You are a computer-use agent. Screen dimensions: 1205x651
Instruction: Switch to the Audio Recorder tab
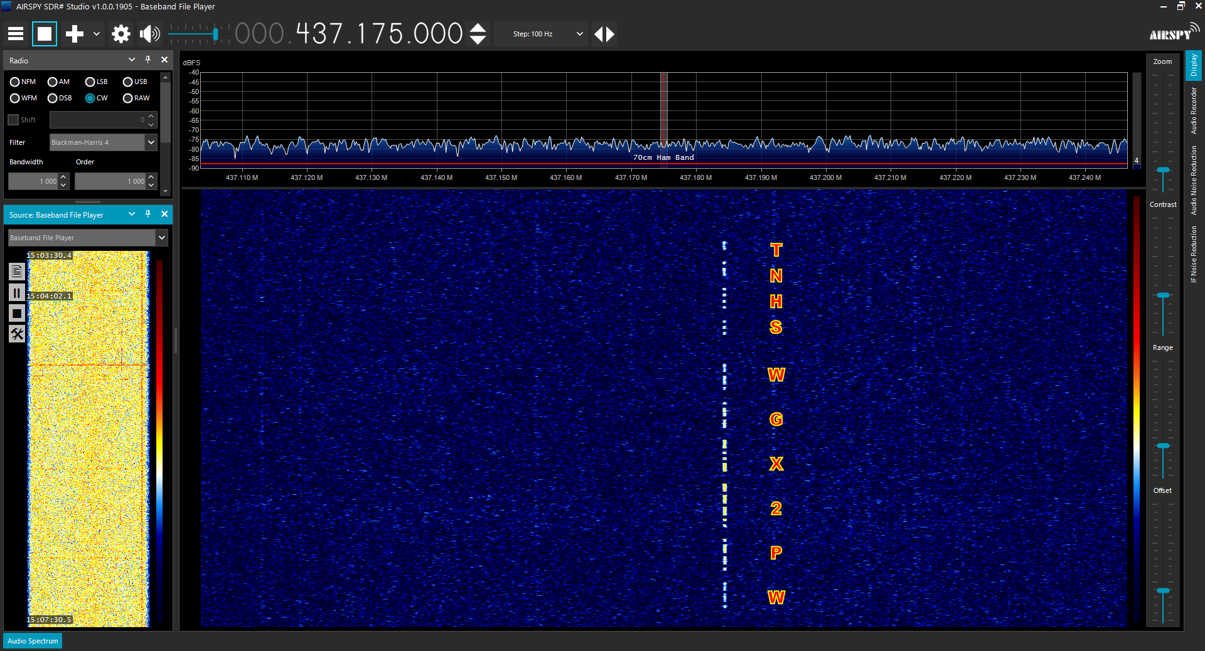coord(1194,111)
